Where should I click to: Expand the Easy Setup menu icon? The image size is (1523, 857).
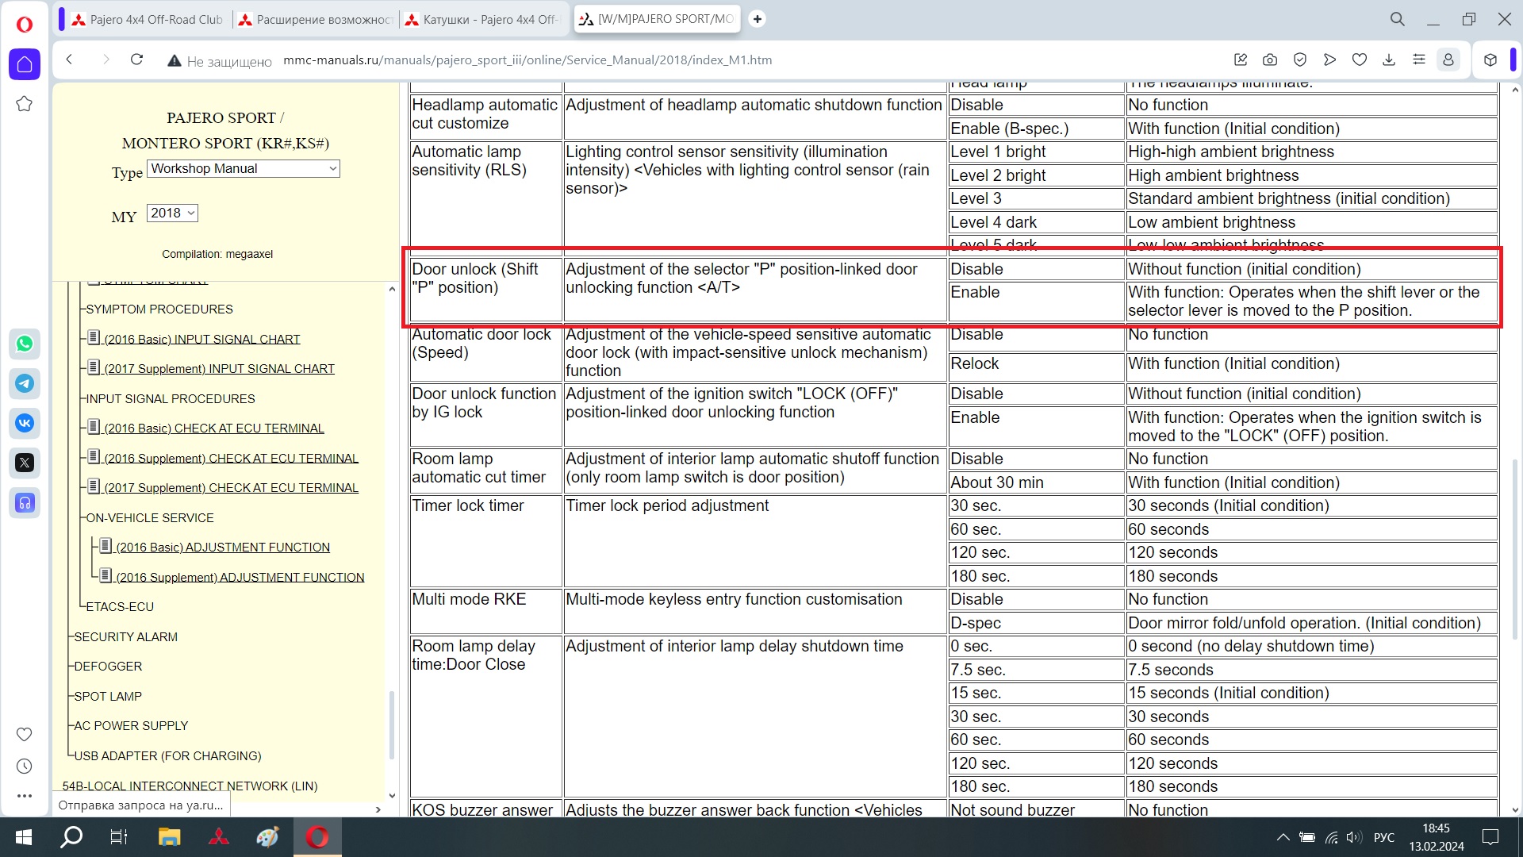point(1419,60)
